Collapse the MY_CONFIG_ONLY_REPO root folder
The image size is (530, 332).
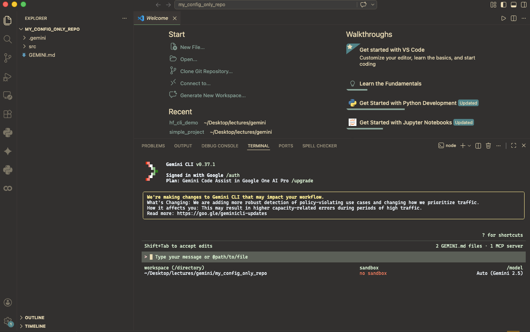(x=75, y=29)
